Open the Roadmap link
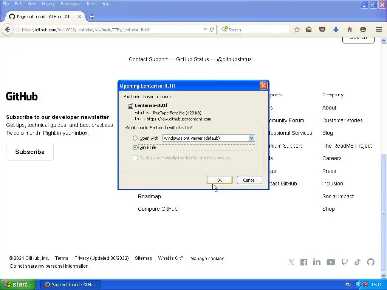Image resolution: width=387 pixels, height=290 pixels. [149, 196]
